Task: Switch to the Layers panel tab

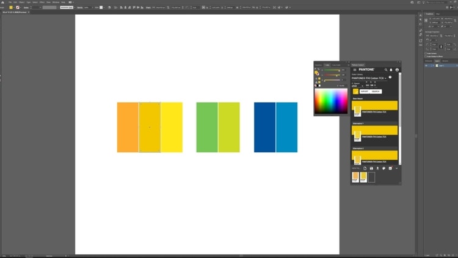Action: pos(437,61)
